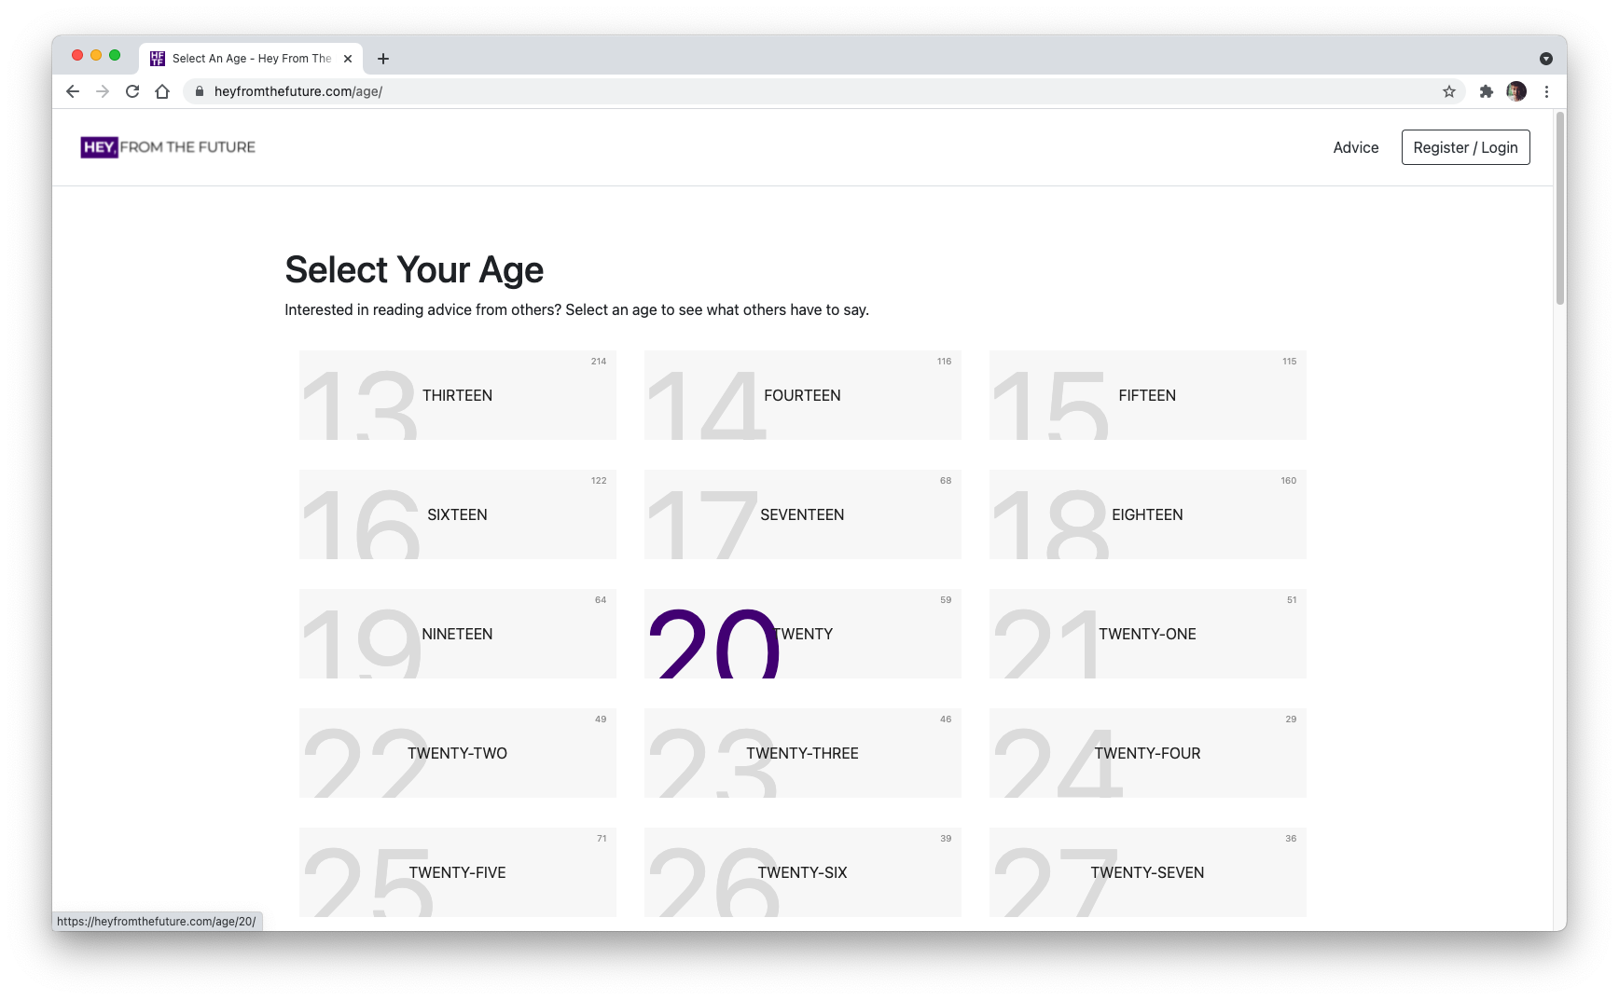Expand the tab search dropdown arrow
The width and height of the screenshot is (1619, 1000).
click(1545, 59)
